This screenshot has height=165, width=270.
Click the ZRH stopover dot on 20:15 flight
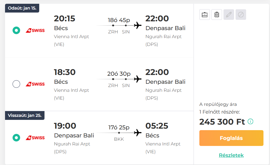[113, 25]
